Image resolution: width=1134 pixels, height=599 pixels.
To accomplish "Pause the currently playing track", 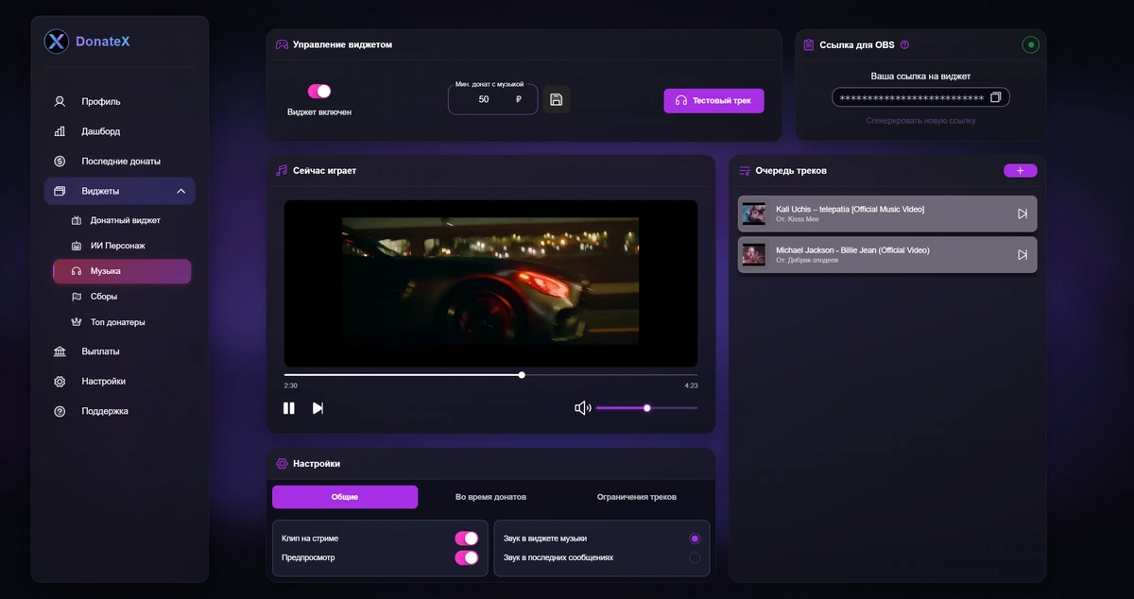I will 289,408.
